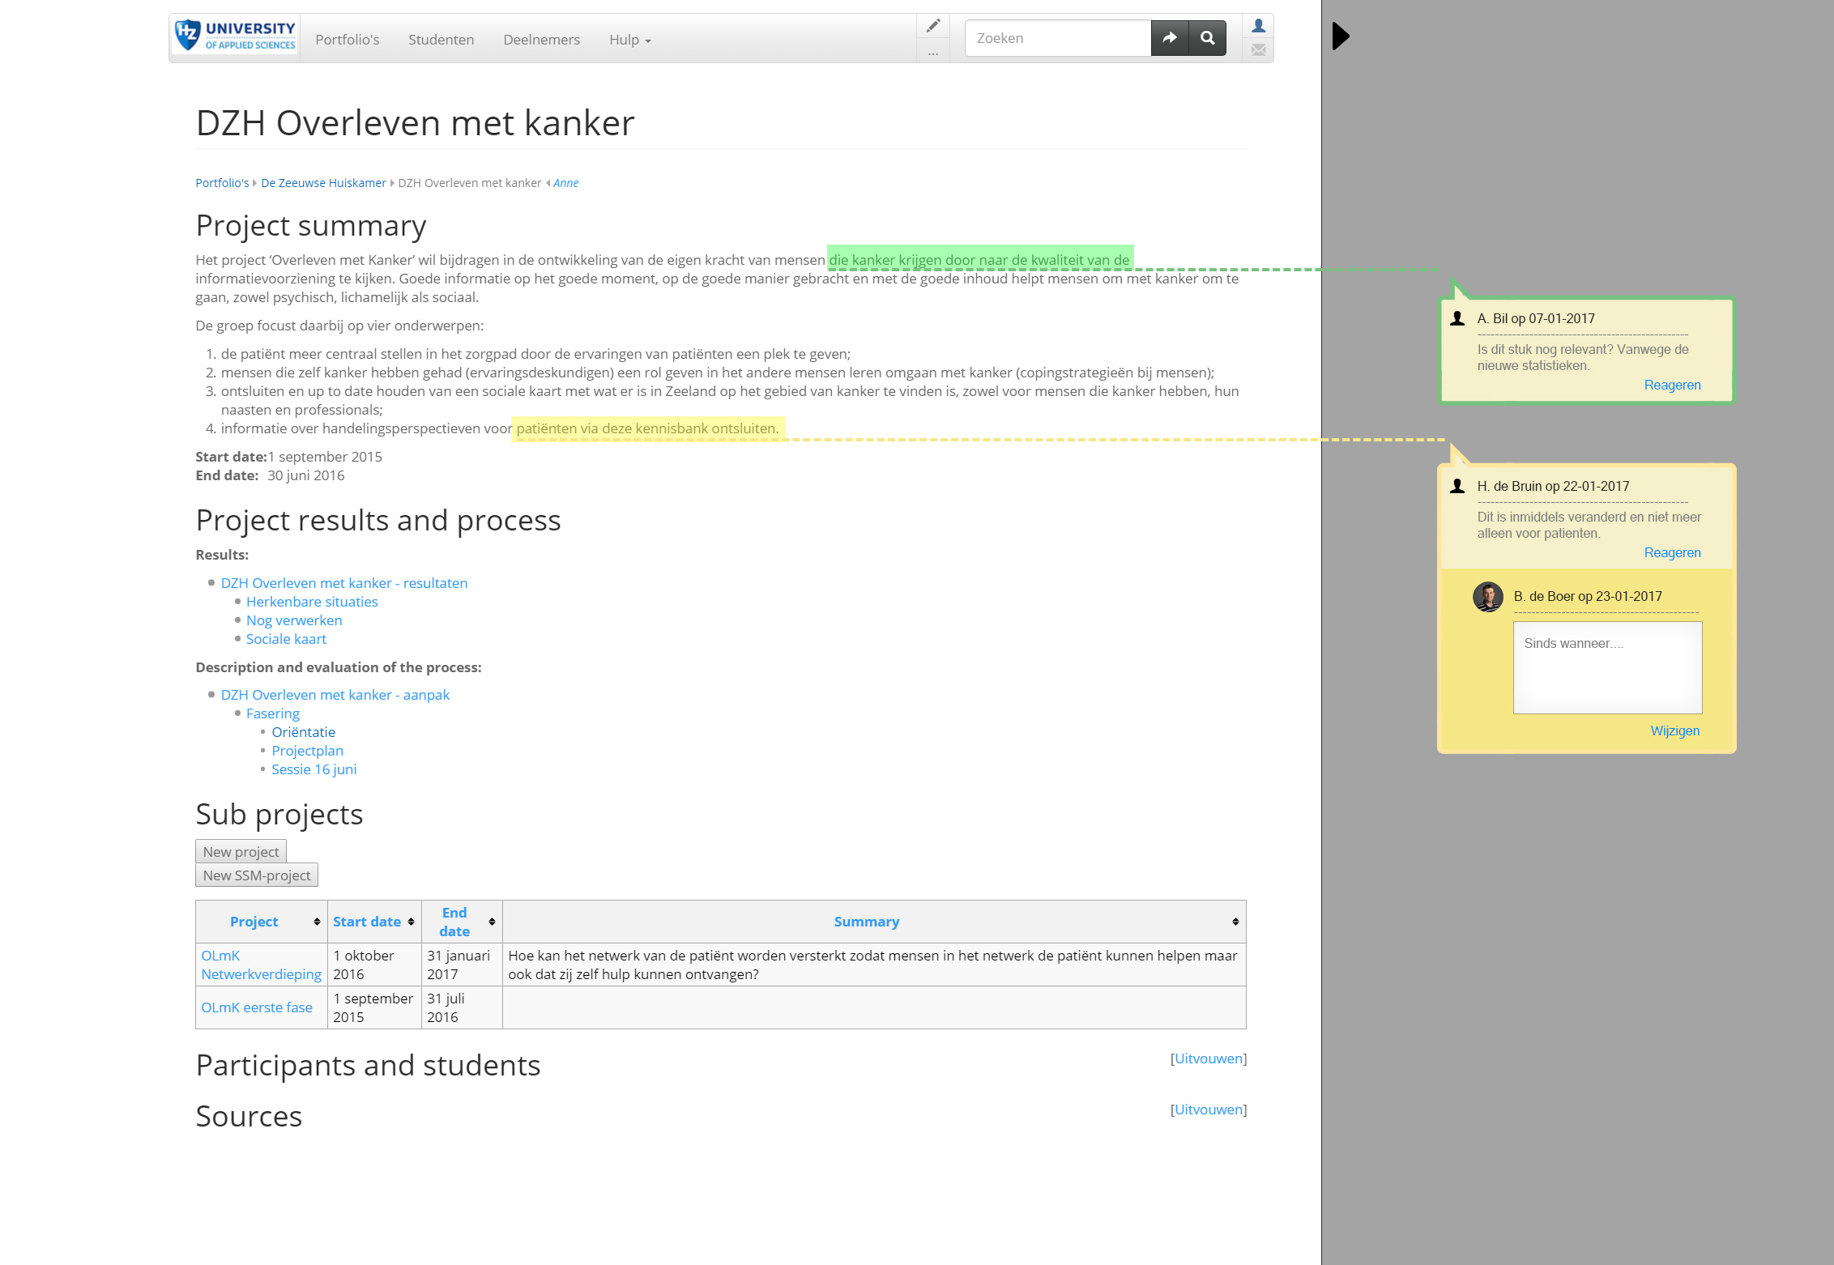The height and width of the screenshot is (1265, 1834).
Task: Open the envelope messages icon
Action: (1258, 50)
